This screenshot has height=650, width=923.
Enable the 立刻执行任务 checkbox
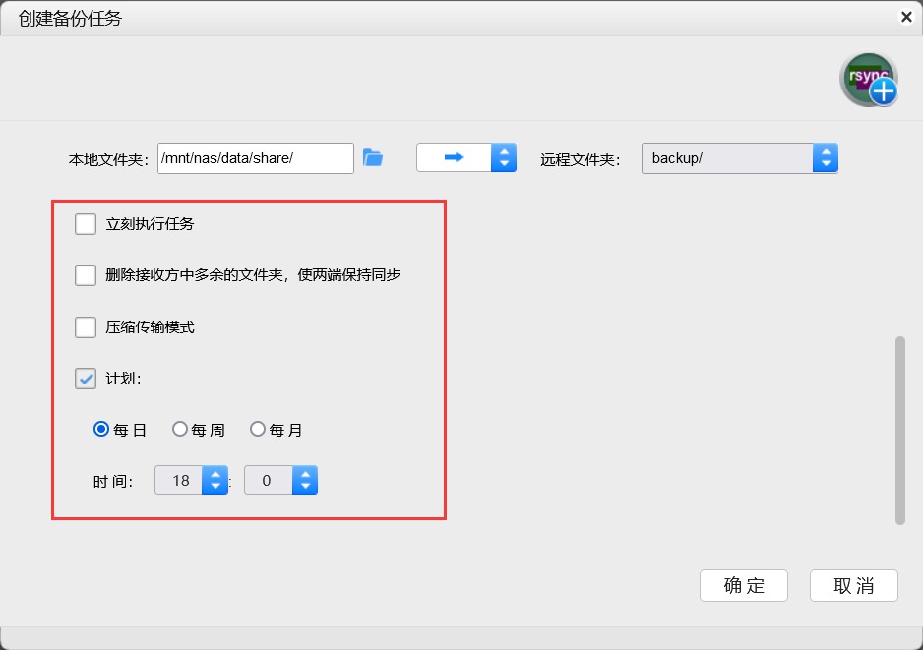click(86, 223)
